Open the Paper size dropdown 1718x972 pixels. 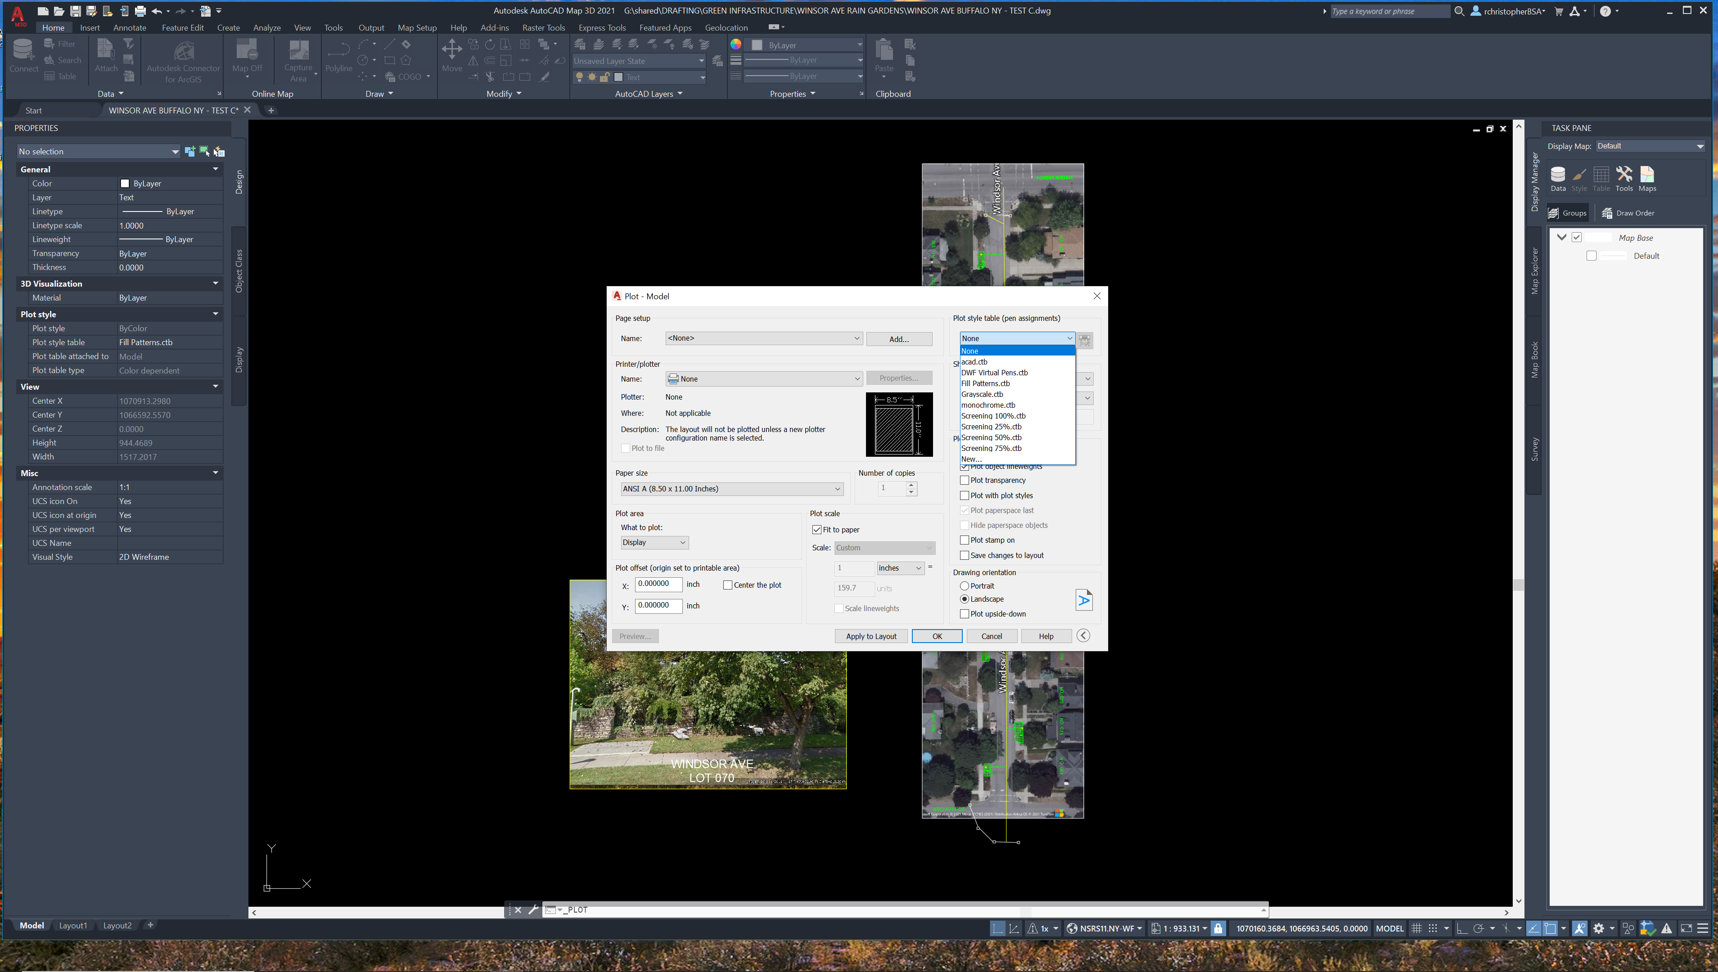[837, 489]
